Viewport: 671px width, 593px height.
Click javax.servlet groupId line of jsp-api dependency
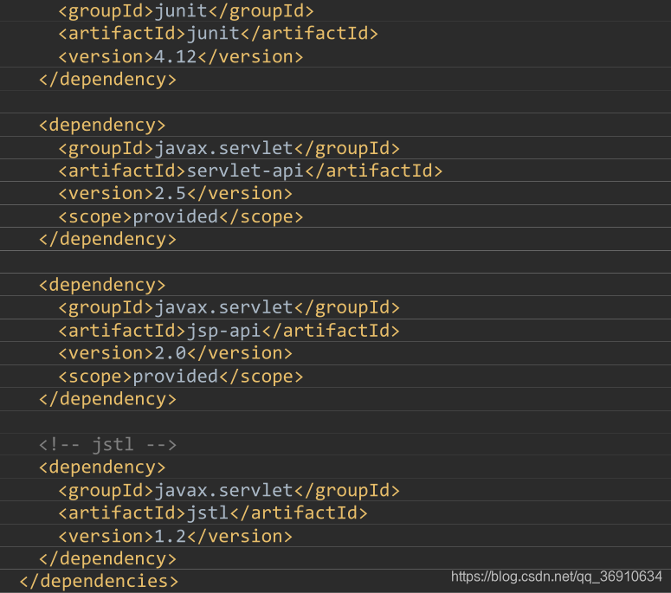tap(229, 308)
